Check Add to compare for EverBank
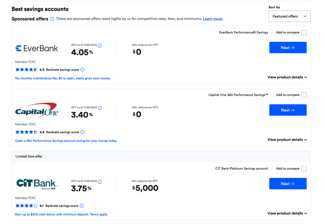Screen dimensions: 325x224 point(304,33)
